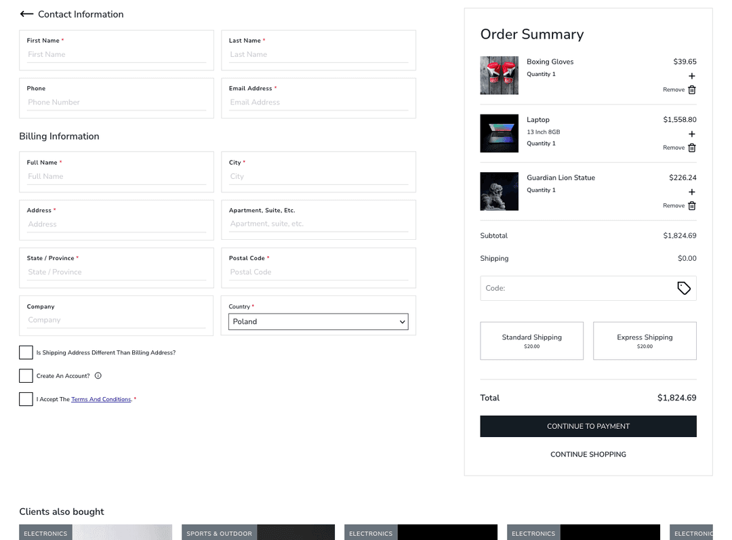Click the promo Code input field

tap(576, 288)
